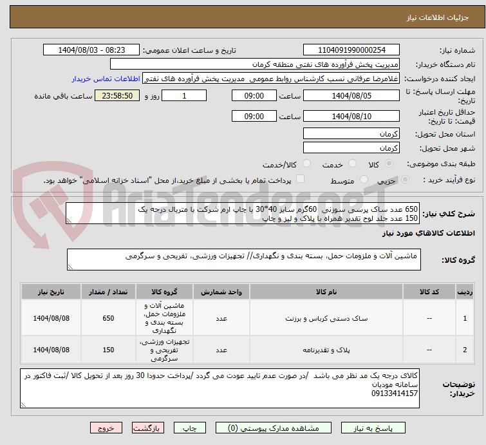Click the نام کالا column header

tap(326, 292)
